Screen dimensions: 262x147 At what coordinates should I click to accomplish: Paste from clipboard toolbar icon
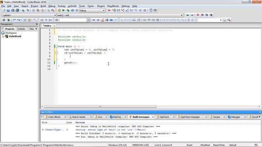click(x=43, y=10)
